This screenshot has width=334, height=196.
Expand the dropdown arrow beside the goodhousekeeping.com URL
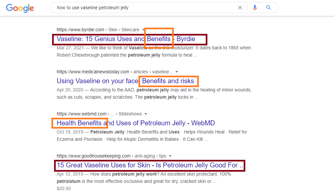(x=170, y=156)
